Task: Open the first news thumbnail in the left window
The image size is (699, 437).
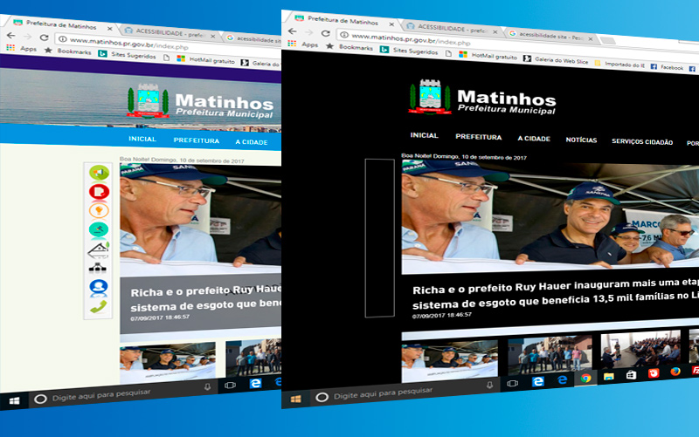Action: pos(168,363)
